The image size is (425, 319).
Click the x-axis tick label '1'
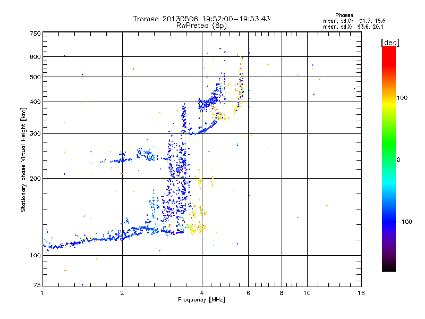pos(42,293)
